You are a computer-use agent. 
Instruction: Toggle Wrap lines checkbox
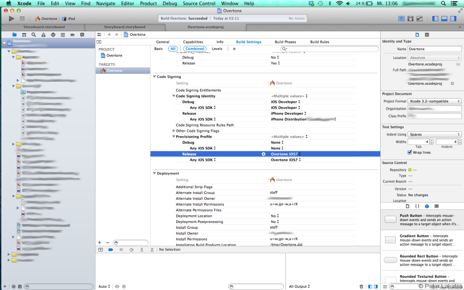click(410, 152)
